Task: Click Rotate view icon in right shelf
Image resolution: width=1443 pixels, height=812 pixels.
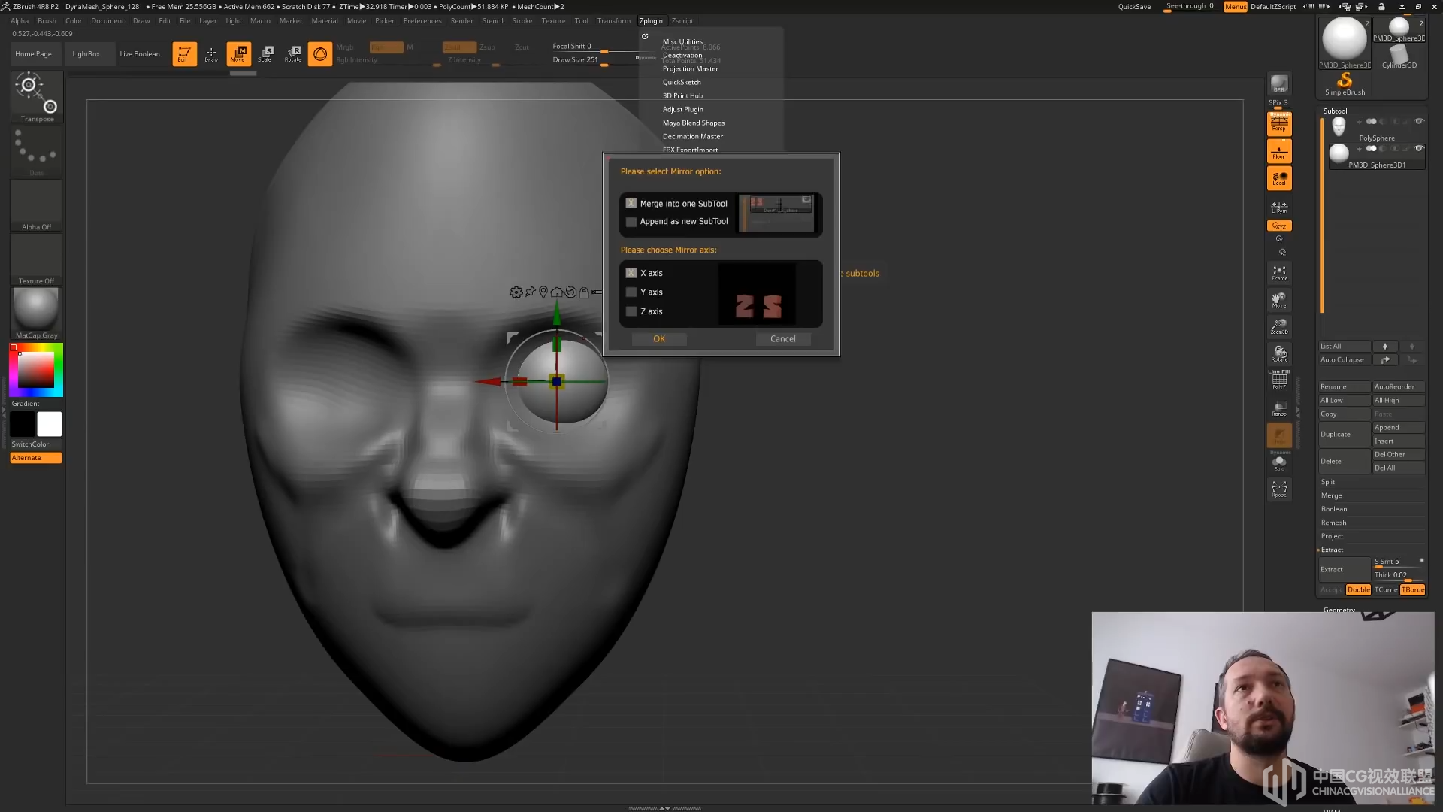Action: coord(1279,353)
